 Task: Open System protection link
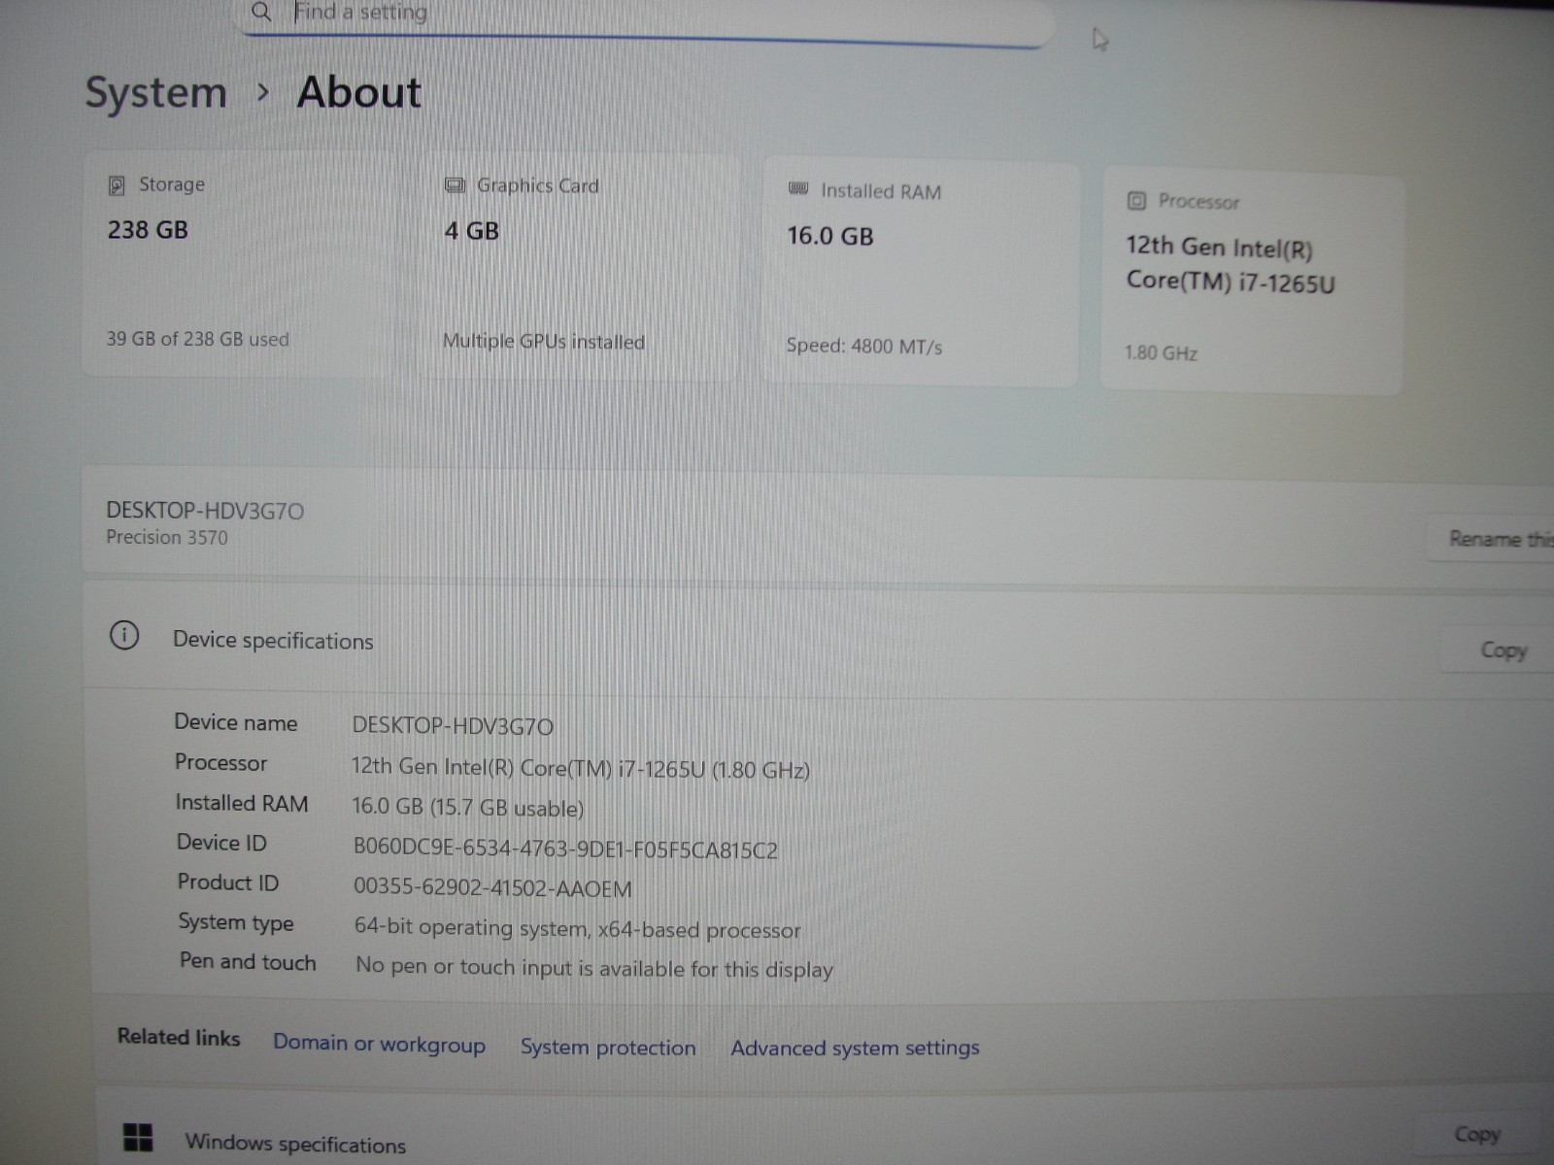click(x=608, y=1048)
